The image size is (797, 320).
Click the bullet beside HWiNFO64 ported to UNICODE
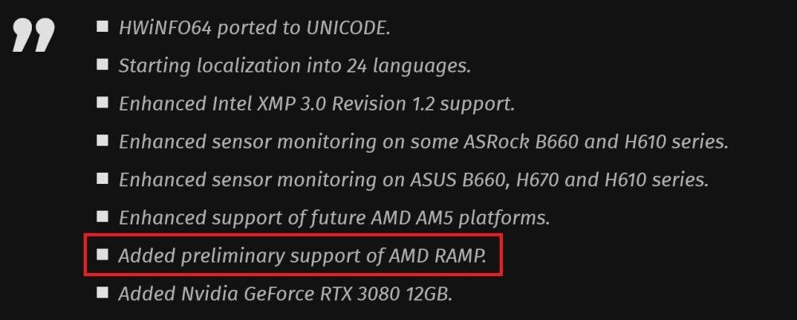(x=103, y=26)
